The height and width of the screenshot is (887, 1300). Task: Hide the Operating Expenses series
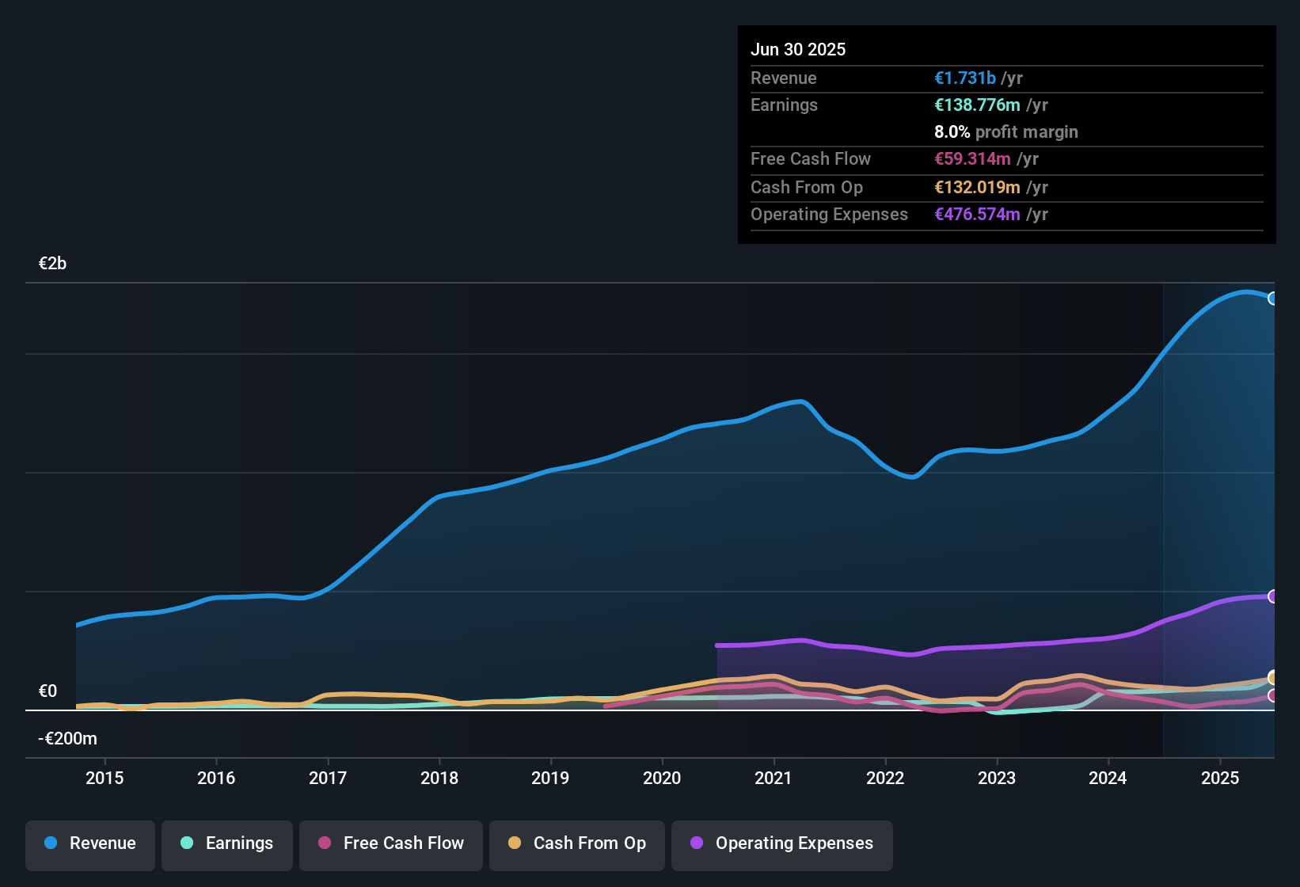tap(782, 843)
